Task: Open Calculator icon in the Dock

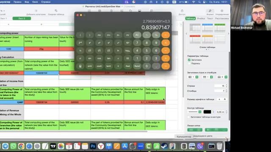Action: (x=184, y=147)
